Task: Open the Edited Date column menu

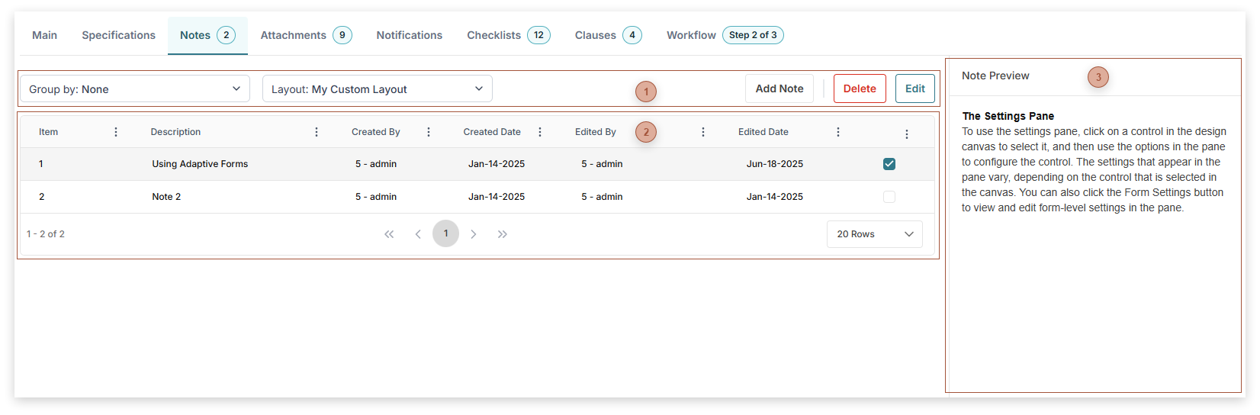Action: 838,132
